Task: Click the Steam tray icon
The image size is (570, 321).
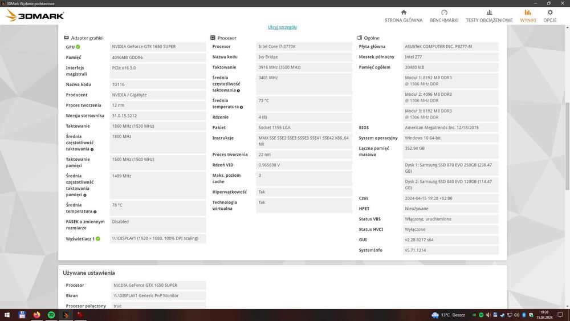Action: [x=502, y=315]
